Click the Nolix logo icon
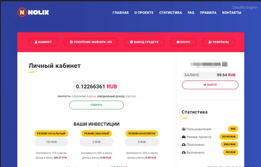 (22, 12)
